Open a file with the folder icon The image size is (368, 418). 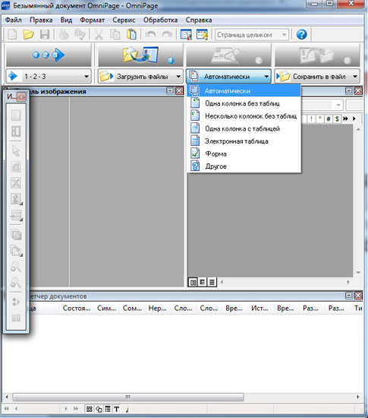pyautogui.click(x=28, y=35)
